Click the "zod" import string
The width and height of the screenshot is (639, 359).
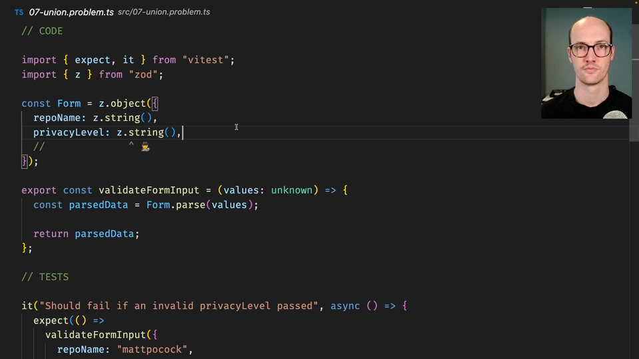(142, 74)
